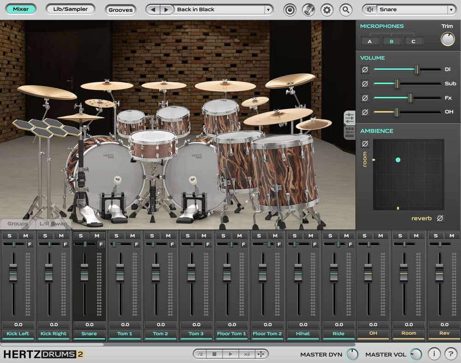Open the drumstick selection icon
The image size is (461, 363).
pos(309,9)
